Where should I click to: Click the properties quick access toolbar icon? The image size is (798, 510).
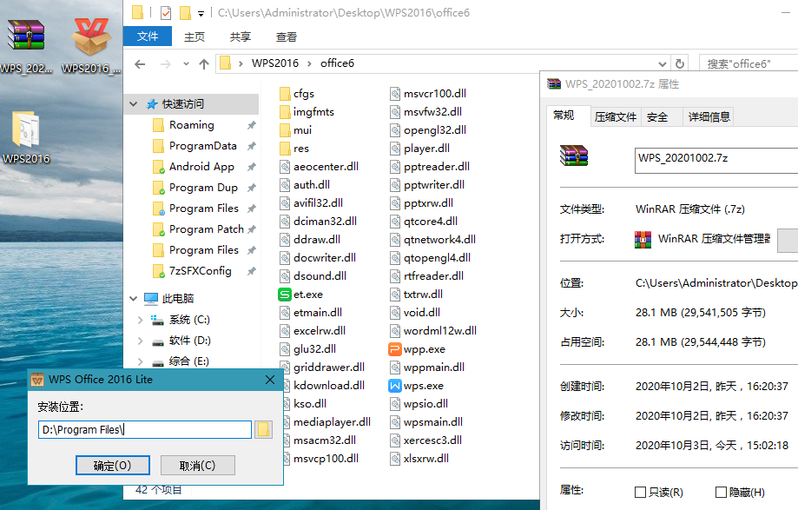pos(166,13)
